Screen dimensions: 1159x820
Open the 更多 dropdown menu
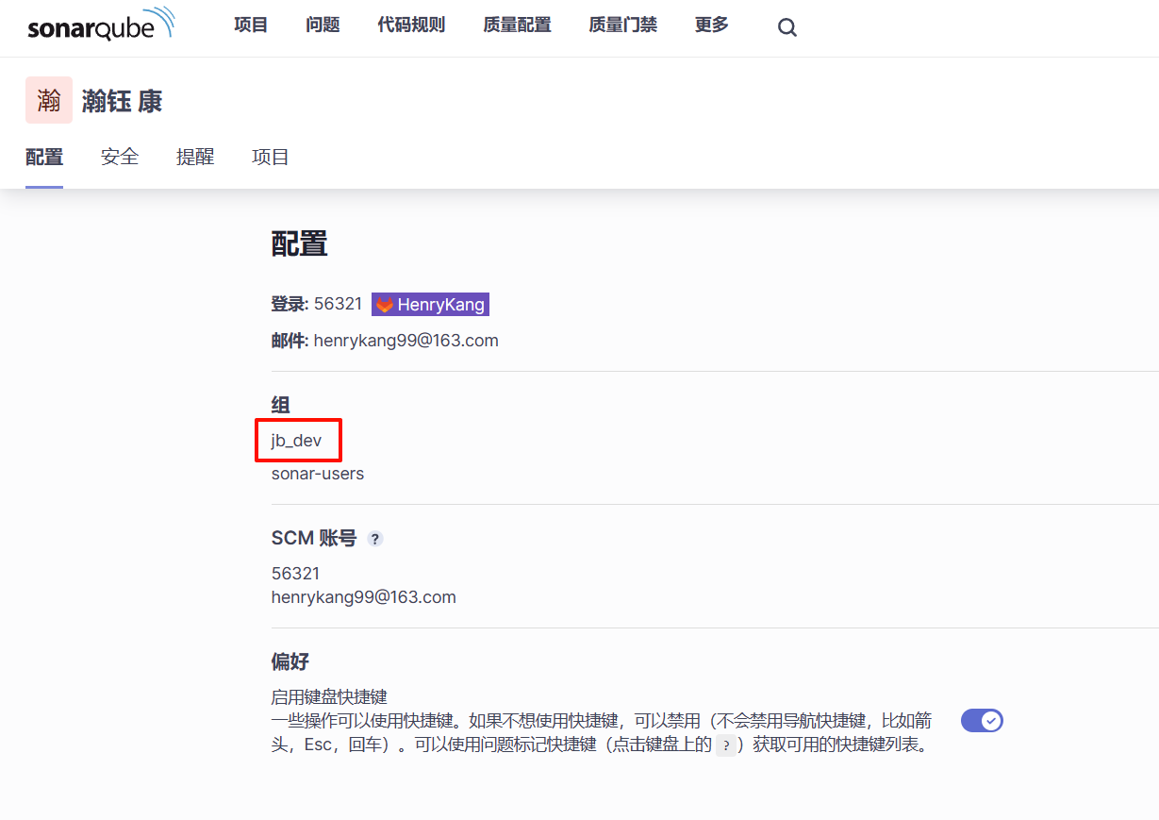coord(711,25)
